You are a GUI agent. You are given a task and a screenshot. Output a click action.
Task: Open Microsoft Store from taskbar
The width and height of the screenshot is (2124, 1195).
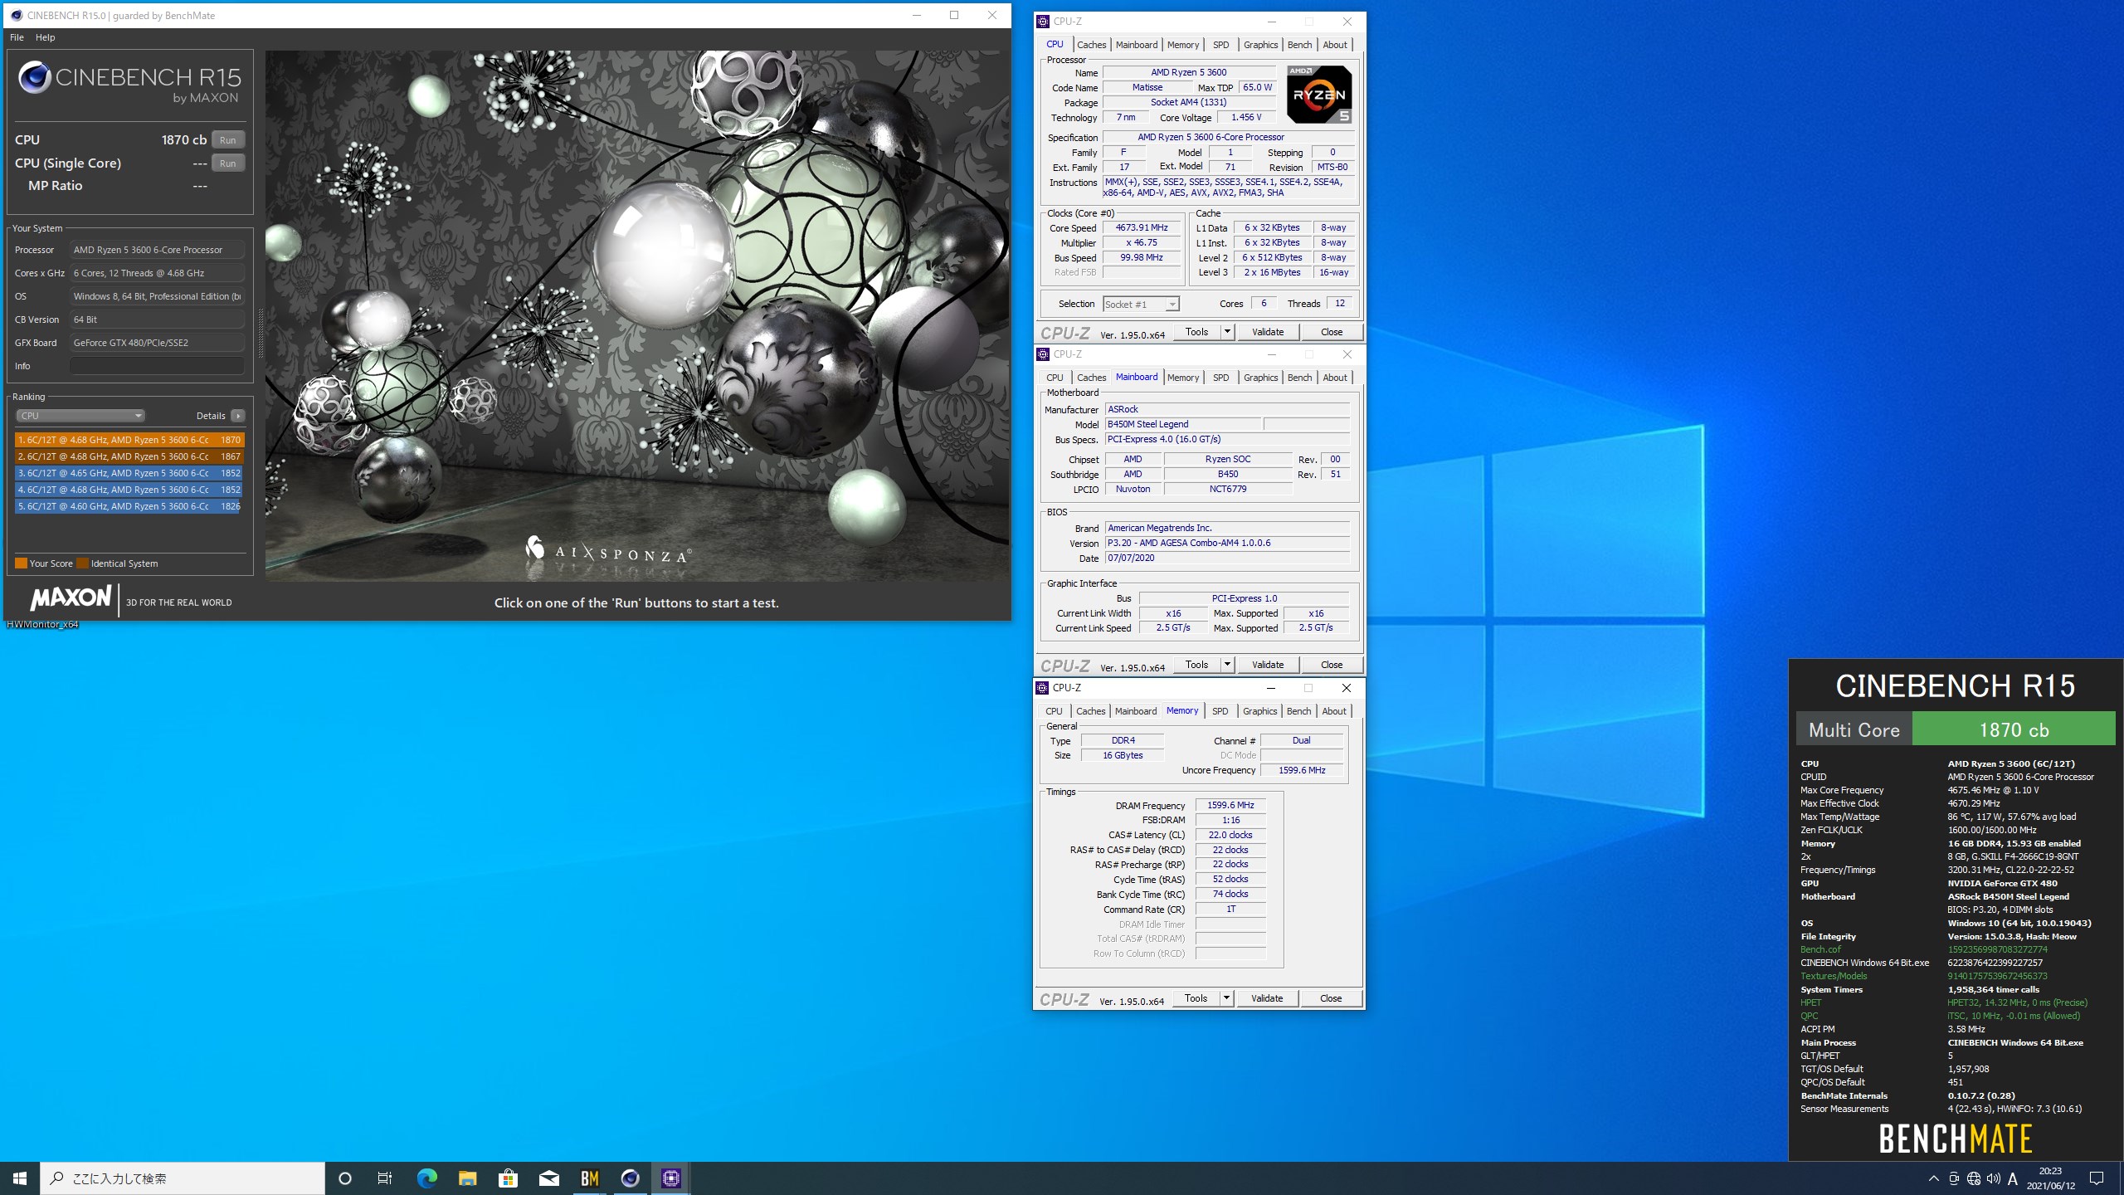click(x=508, y=1178)
